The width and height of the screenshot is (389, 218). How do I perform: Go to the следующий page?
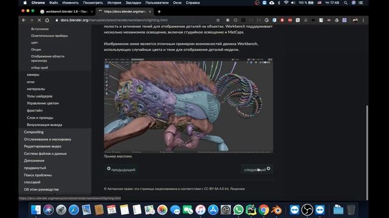(257, 170)
